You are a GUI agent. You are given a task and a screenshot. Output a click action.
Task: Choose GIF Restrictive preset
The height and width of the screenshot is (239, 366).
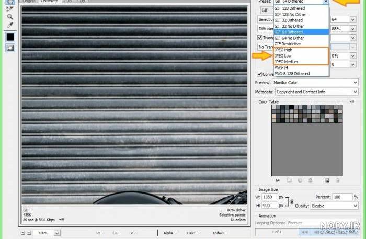(301, 44)
